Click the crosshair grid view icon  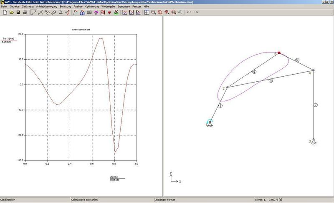[x=147, y=13]
